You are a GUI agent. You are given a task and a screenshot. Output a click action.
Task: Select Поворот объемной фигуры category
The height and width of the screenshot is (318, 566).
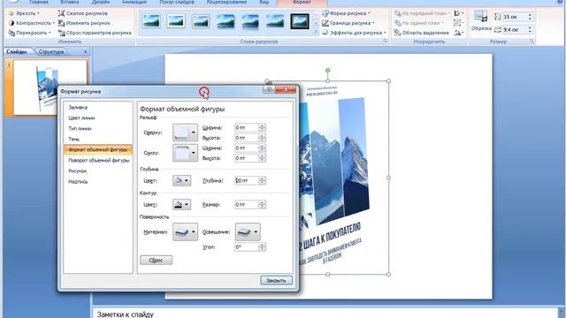(x=98, y=161)
